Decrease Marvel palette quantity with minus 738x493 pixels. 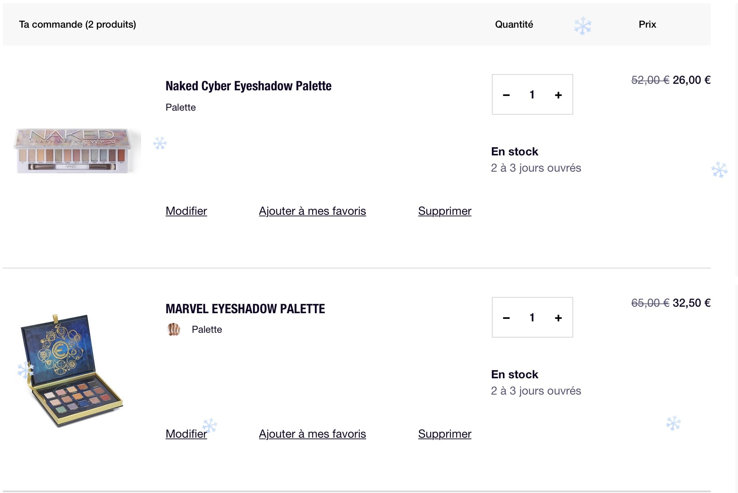(x=506, y=318)
